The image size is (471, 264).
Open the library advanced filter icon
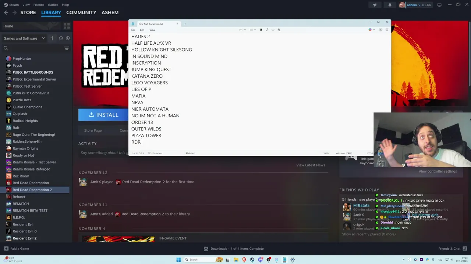pos(67,48)
